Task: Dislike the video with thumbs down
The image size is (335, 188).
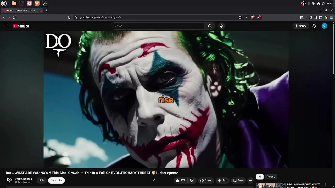Action: pos(192,180)
